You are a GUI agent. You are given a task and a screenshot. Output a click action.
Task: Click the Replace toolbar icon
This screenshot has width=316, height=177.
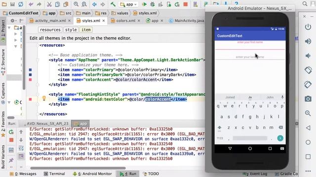click(x=84, y=4)
